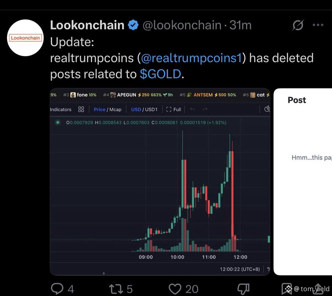Like the post with heart icon
Screen dimensions: 332x296
(175, 289)
